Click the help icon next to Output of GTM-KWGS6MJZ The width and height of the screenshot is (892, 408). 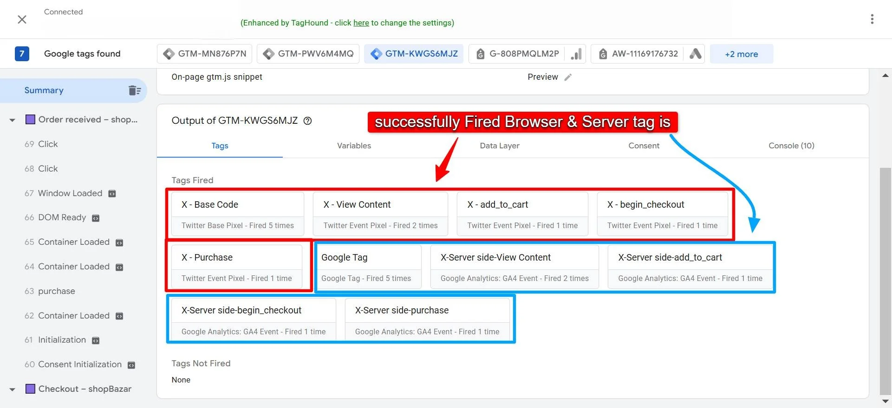coord(307,121)
